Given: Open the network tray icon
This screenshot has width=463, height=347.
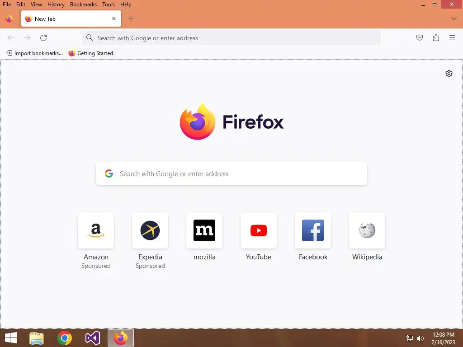Looking at the screenshot, I should click(410, 338).
